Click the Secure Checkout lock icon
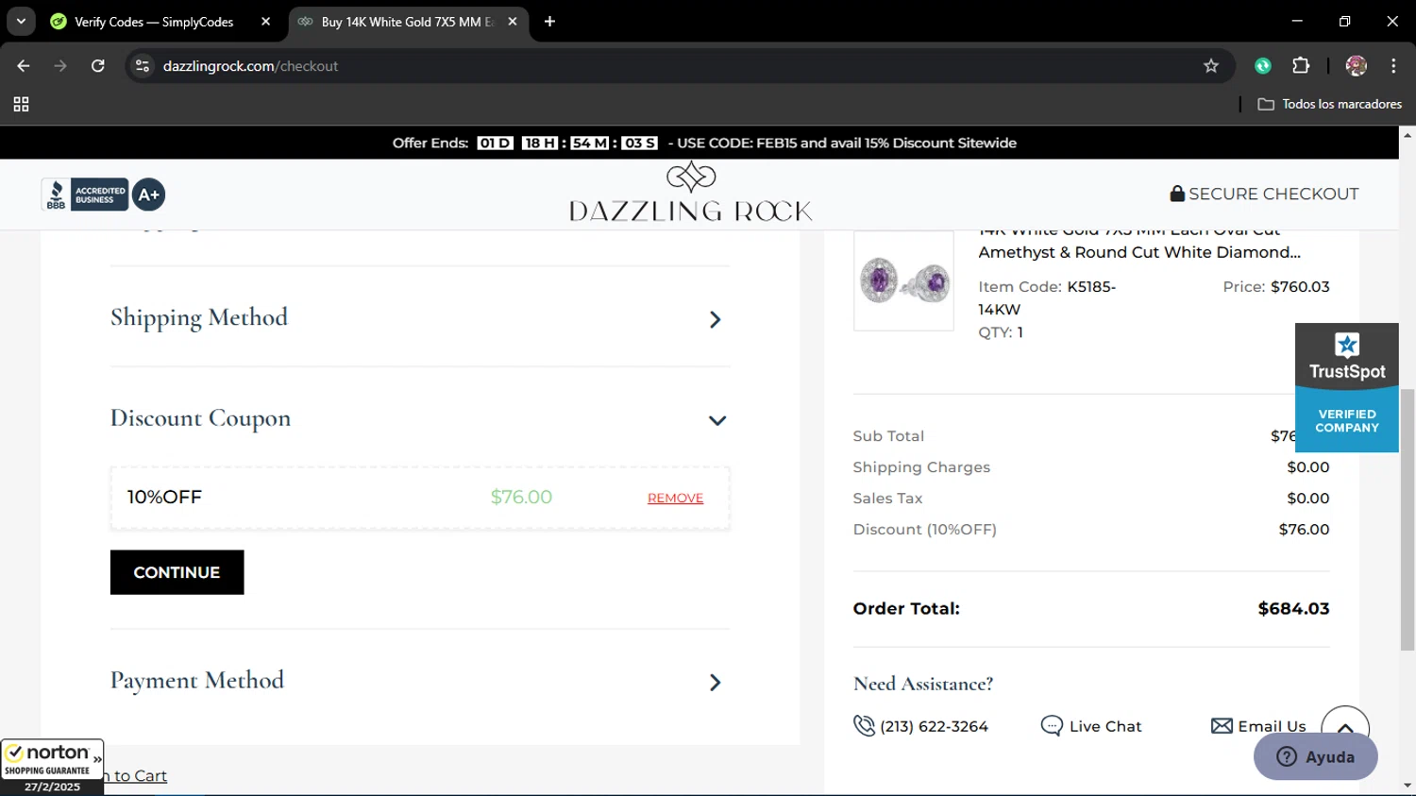The image size is (1416, 796). [x=1177, y=194]
